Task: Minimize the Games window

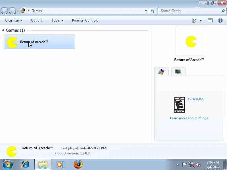Action: pyautogui.click(x=203, y=3)
